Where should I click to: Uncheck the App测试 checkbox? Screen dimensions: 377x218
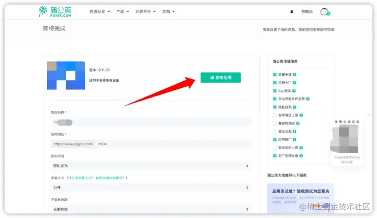click(275, 91)
